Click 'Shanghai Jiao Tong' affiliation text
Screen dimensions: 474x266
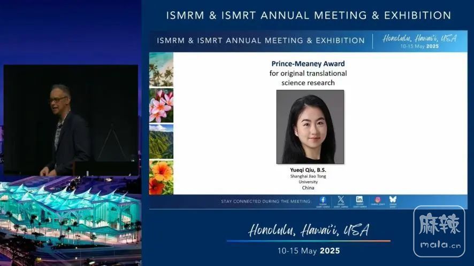tap(308, 176)
